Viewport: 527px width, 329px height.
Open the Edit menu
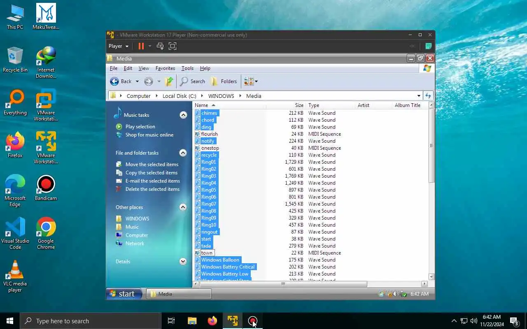tap(128, 68)
